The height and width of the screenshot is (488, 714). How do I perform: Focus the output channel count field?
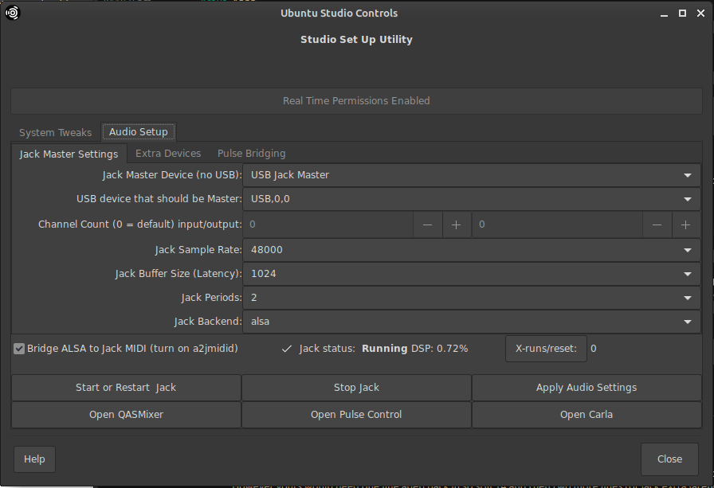pyautogui.click(x=557, y=224)
